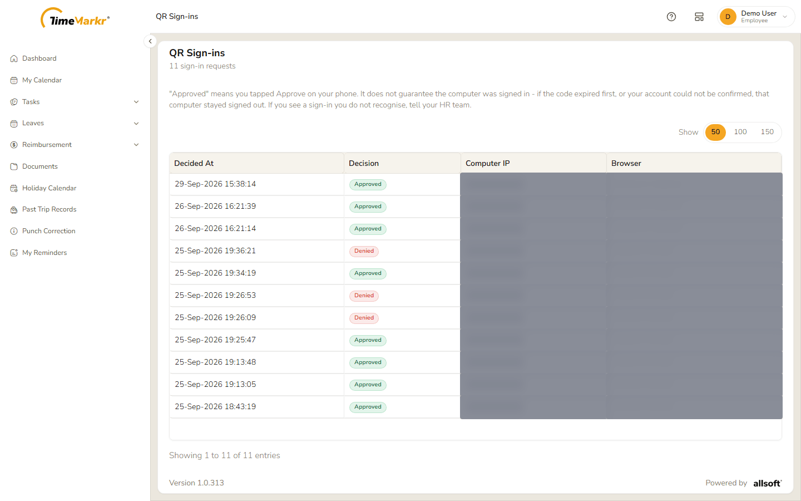The image size is (801, 501).
Task: Expand the Tasks submenu chevron
Action: coord(136,102)
